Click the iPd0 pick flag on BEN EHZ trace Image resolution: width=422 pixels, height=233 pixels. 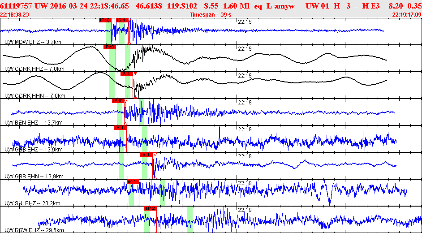pyautogui.click(x=118, y=101)
